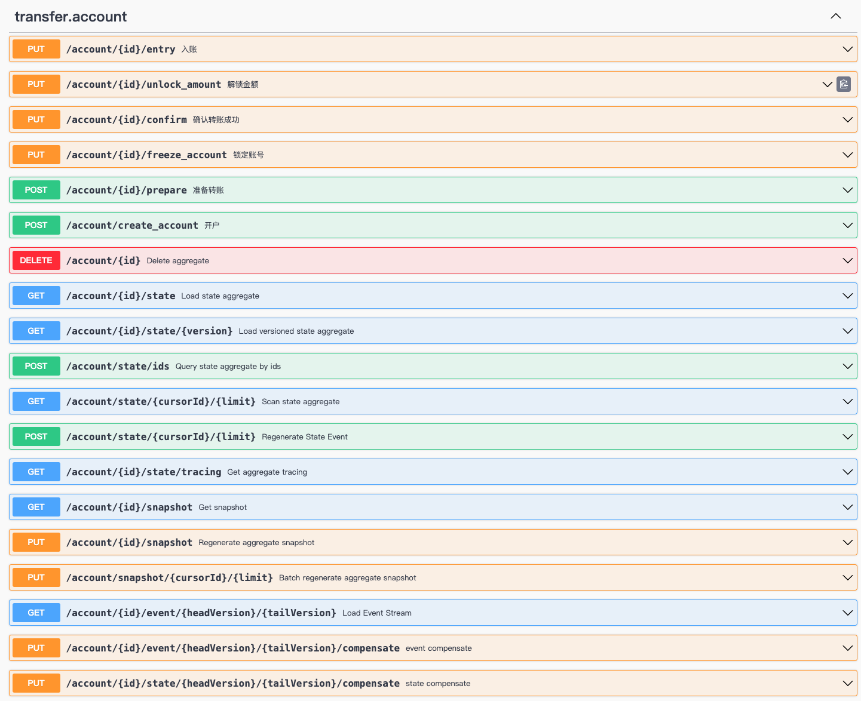Expand the PUT /account/{id}/entry operation

click(x=847, y=49)
